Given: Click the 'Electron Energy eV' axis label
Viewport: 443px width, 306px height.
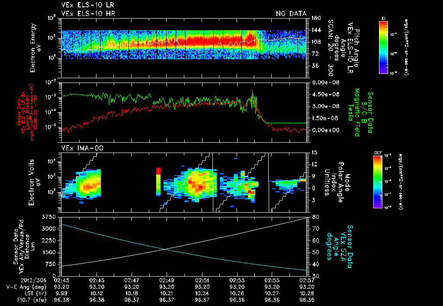Looking at the screenshot, I should (35, 48).
